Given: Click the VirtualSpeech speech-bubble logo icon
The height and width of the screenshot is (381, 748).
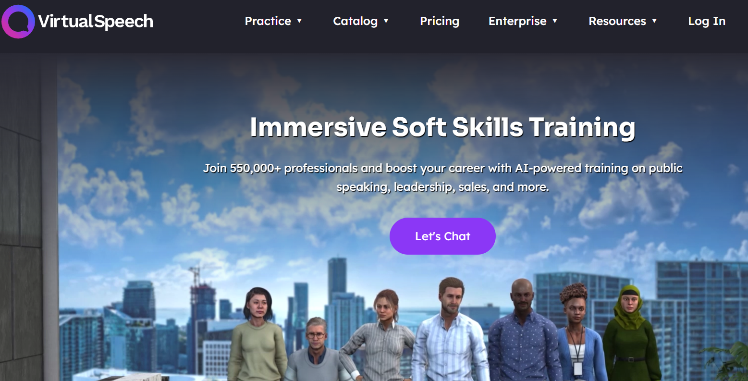Looking at the screenshot, I should [x=18, y=21].
